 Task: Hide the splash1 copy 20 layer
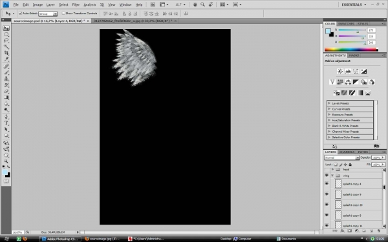[327, 205]
